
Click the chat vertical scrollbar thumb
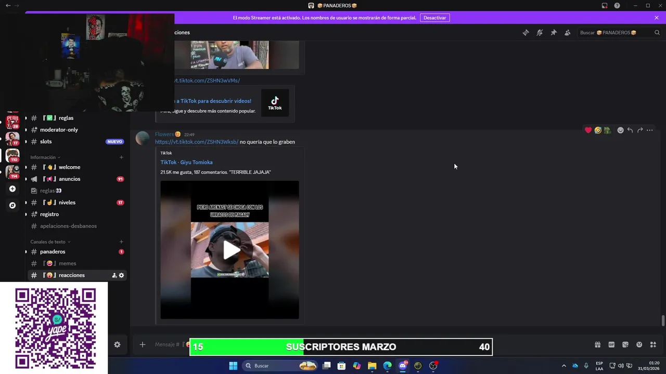[663, 320]
